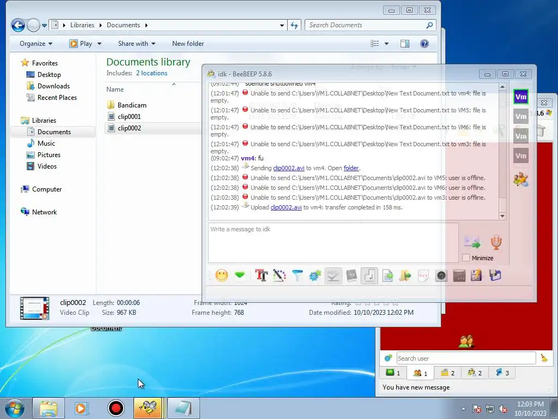This screenshot has height=419, width=558.
Task: Record voice message with microphone icon
Action: pyautogui.click(x=496, y=242)
